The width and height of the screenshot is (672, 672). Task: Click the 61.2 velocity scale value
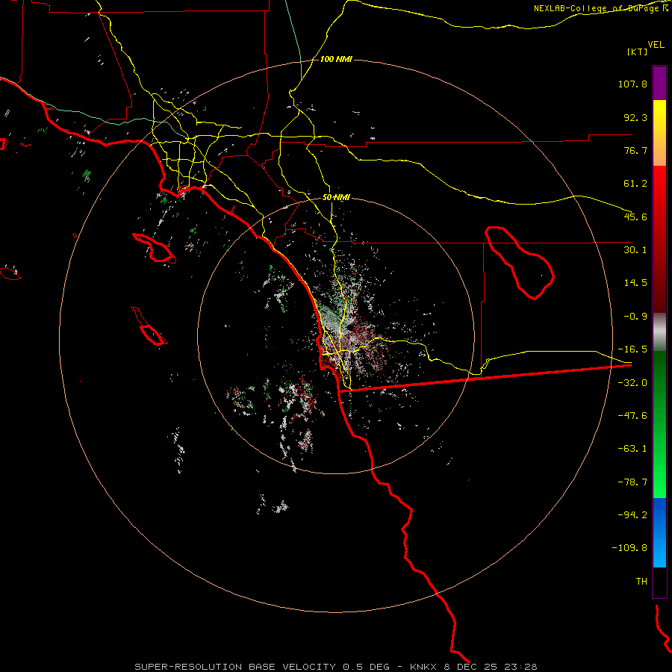pyautogui.click(x=635, y=184)
